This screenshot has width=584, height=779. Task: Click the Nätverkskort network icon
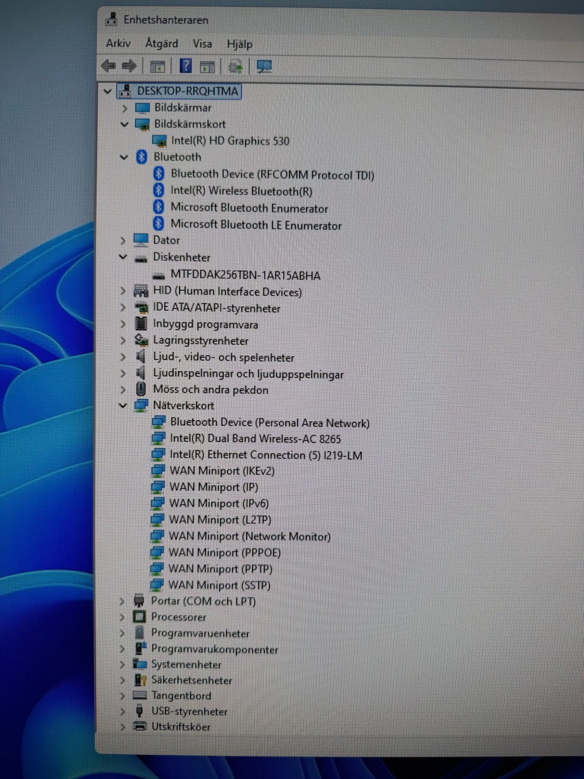(141, 405)
